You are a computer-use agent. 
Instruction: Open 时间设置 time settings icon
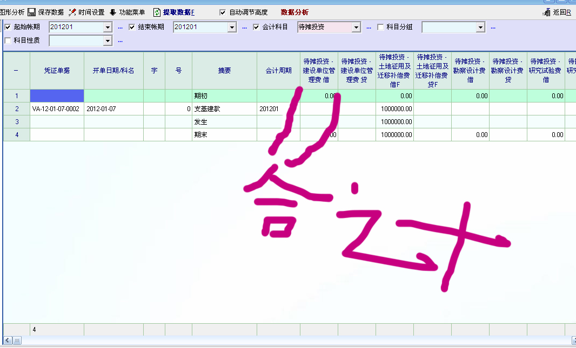[x=72, y=12]
